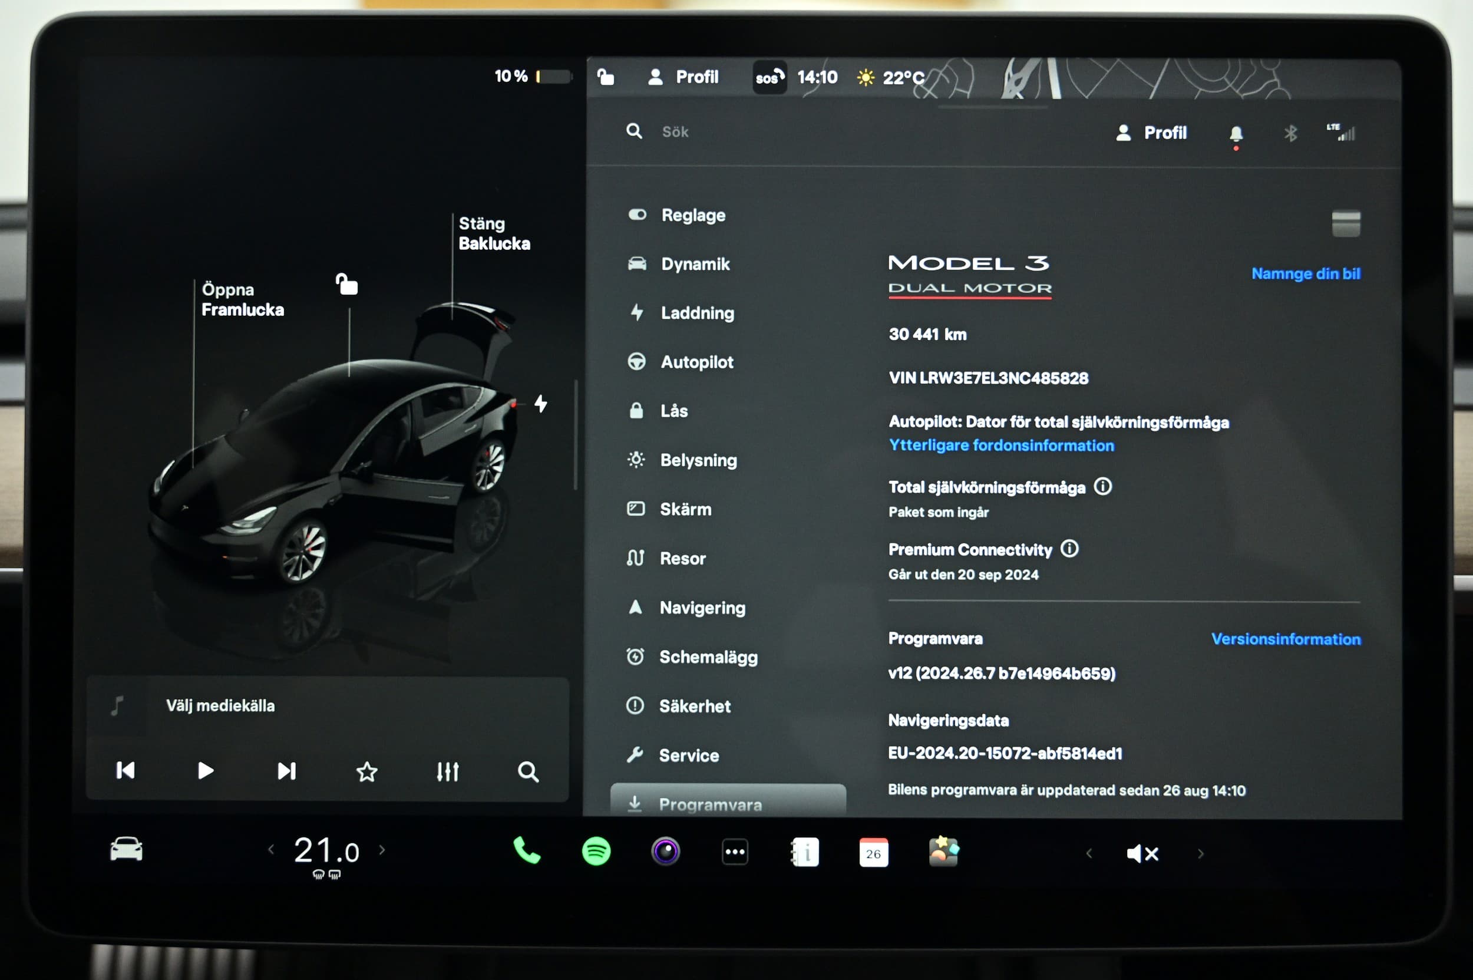This screenshot has height=980, width=1473.
Task: Mark media as favorite star icon
Action: click(x=367, y=772)
